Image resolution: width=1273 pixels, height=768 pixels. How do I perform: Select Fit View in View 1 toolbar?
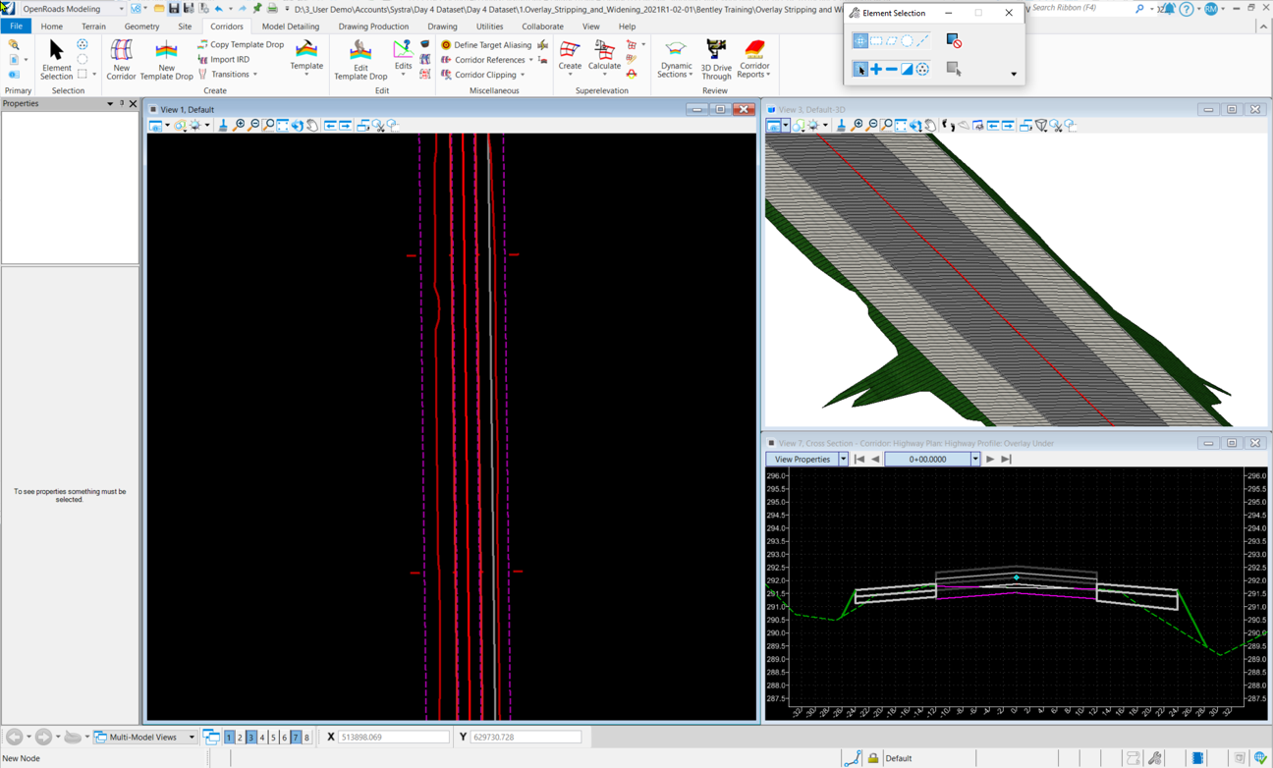pos(283,126)
